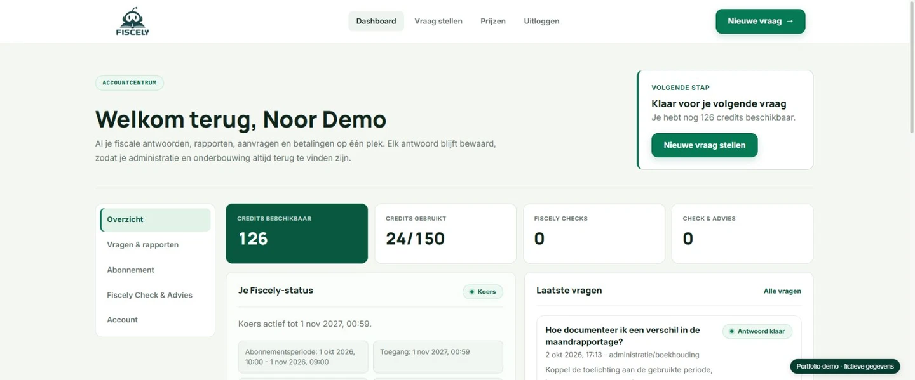Select Overzicht in the sidebar
Screen dimensions: 915x380
[x=156, y=219]
